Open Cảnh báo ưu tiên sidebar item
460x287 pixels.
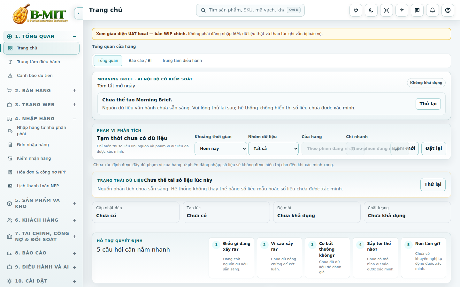(41, 76)
